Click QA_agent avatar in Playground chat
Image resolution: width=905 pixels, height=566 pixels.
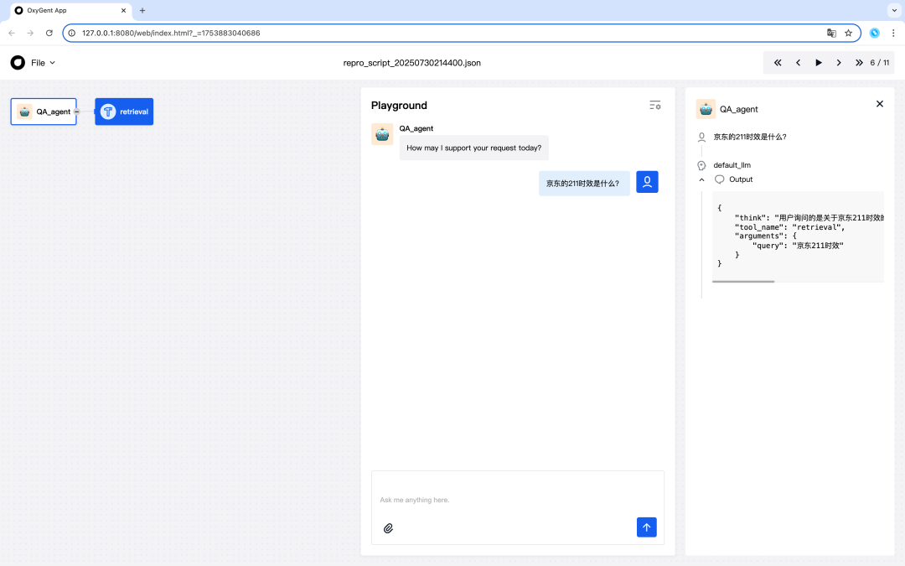382,134
